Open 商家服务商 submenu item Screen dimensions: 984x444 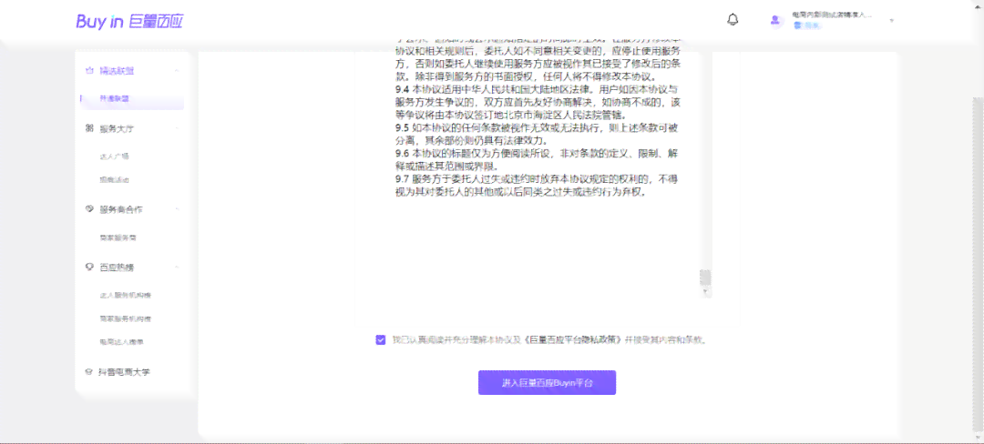tap(118, 238)
